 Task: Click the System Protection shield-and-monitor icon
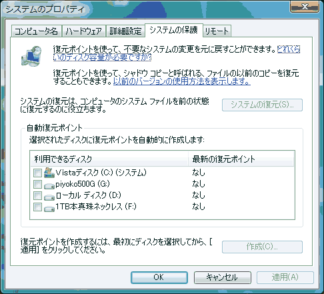point(31,56)
